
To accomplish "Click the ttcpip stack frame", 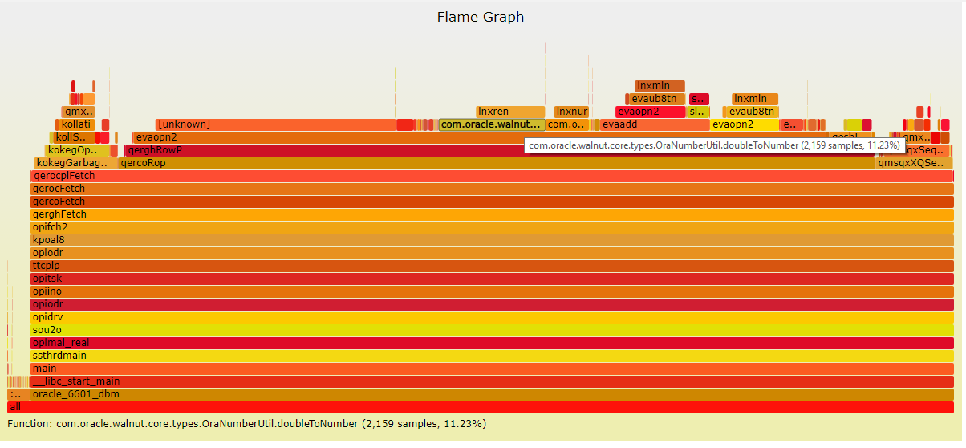I will tap(491, 266).
